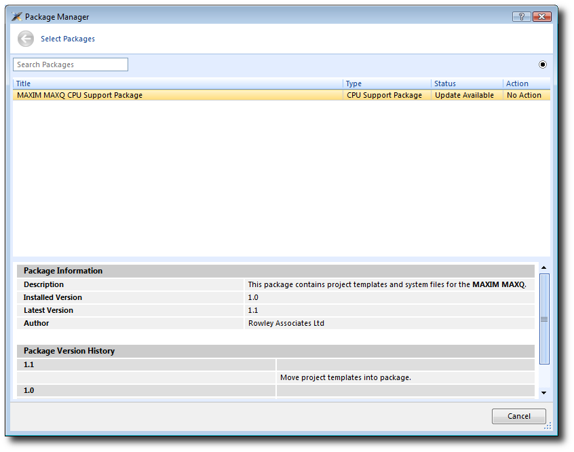Click the No Action cell for MAXIM MAXQ

pos(524,96)
